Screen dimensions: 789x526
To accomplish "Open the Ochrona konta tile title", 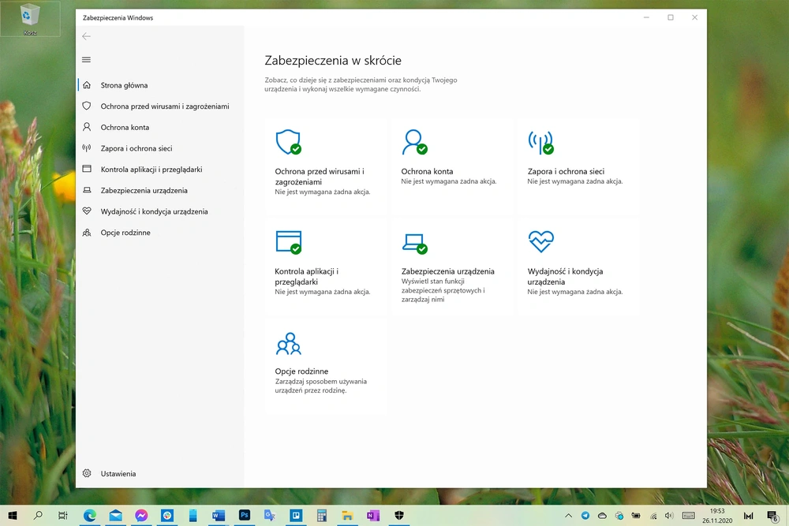I will (427, 171).
